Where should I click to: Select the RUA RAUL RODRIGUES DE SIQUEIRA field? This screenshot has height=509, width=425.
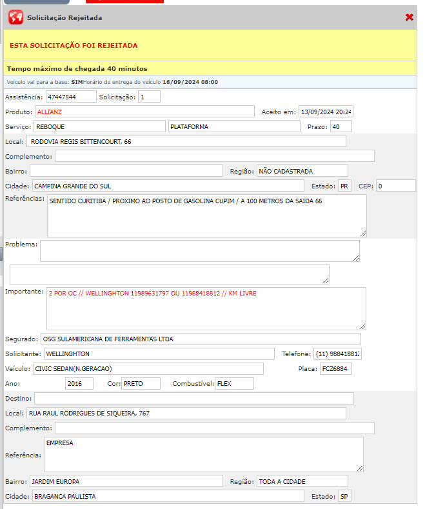tap(186, 414)
